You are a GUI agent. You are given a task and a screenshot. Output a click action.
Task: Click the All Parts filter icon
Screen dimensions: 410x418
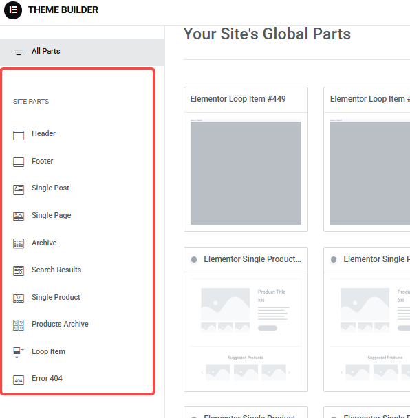click(x=19, y=52)
